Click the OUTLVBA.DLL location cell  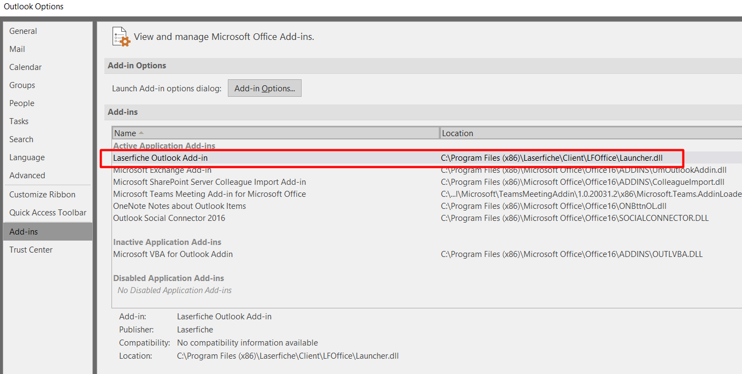coord(572,254)
